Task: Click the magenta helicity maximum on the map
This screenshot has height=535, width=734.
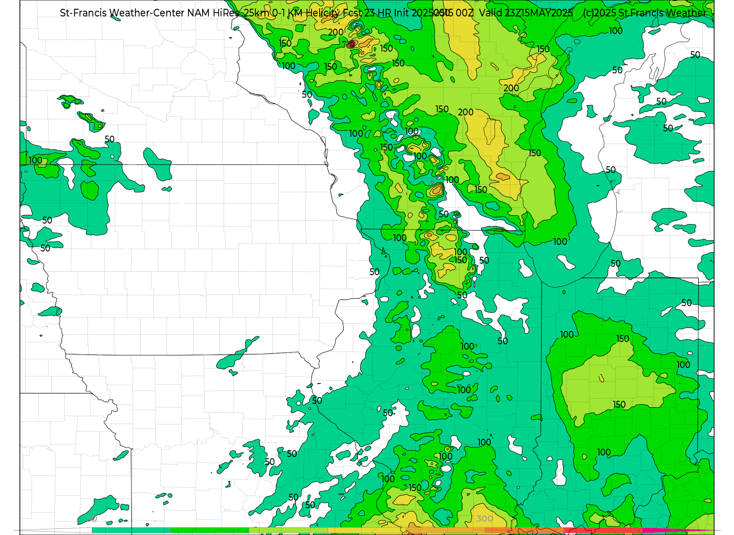Action: tap(352, 44)
